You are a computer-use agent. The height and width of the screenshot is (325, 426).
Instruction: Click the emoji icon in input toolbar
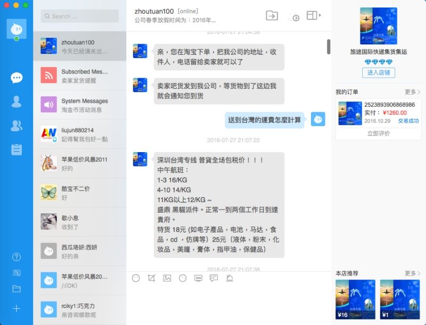[x=136, y=278]
